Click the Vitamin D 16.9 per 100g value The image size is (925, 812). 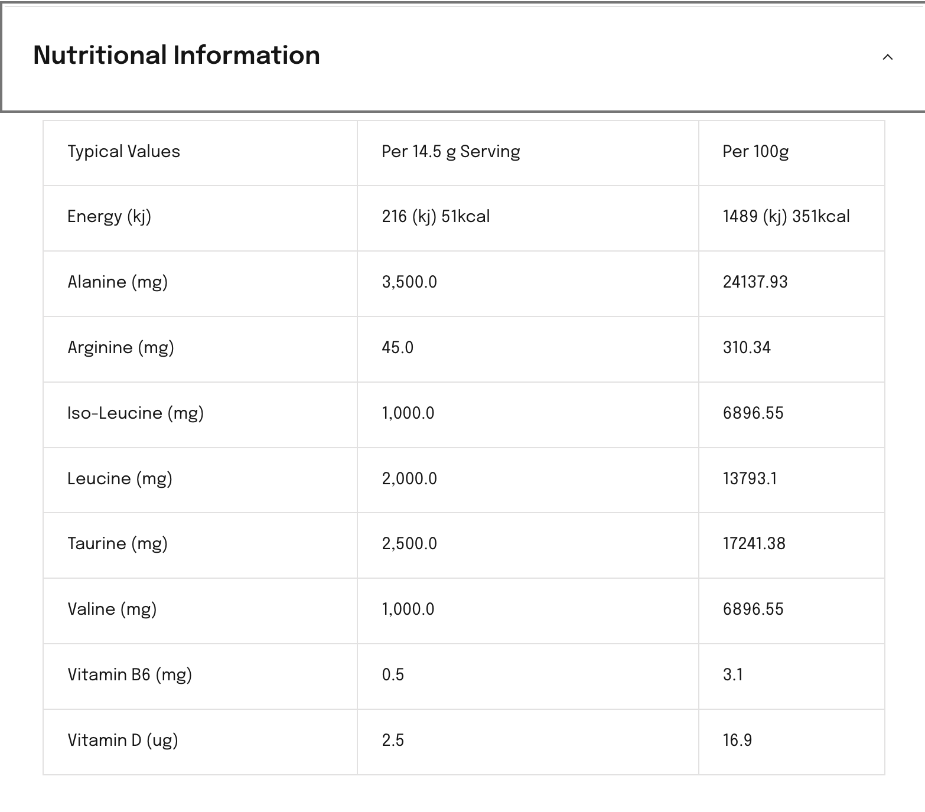(737, 741)
